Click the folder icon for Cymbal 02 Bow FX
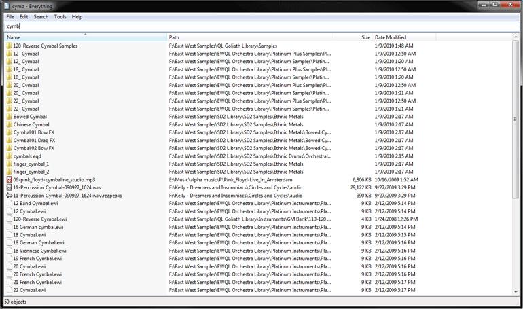The width and height of the screenshot is (523, 309). (x=10, y=148)
